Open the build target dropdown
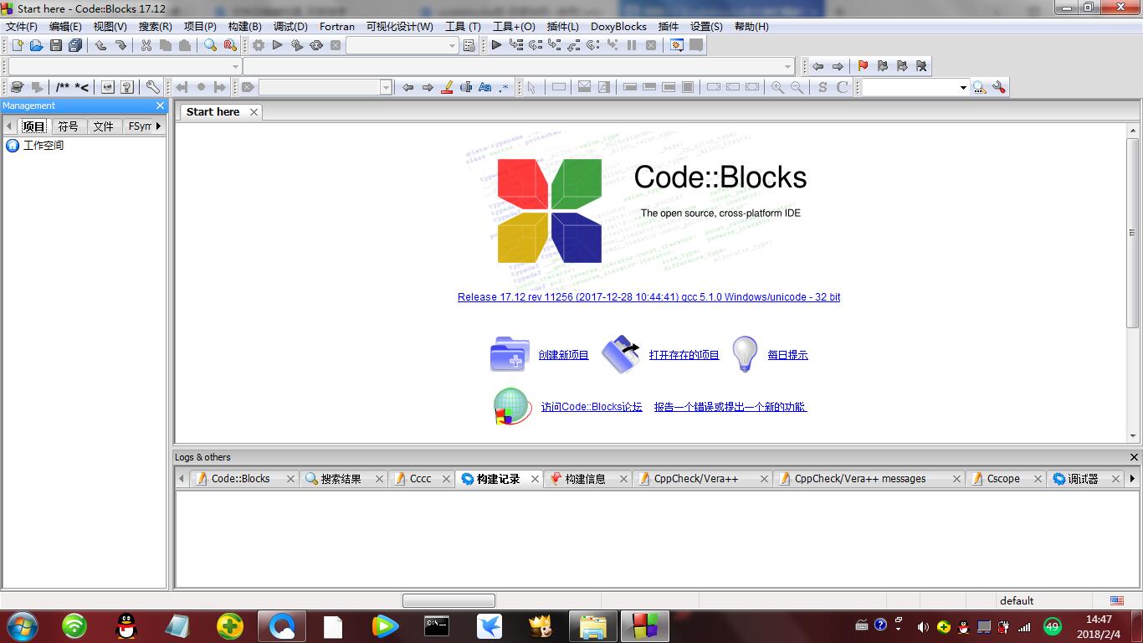Screen dimensions: 1143x643 (x=452, y=45)
